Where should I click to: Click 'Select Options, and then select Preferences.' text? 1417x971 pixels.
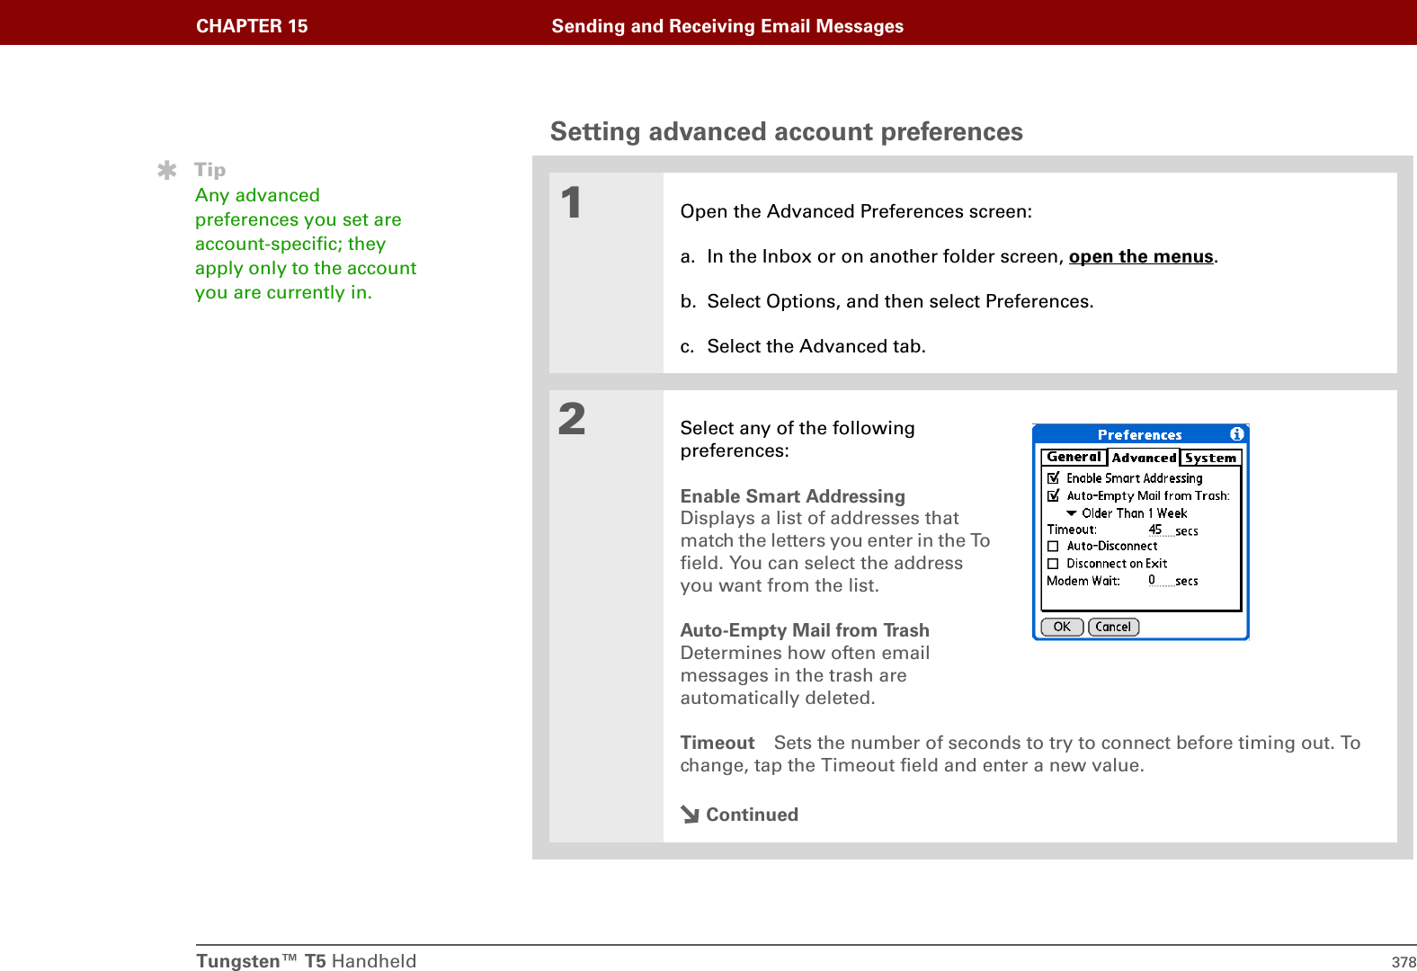(x=901, y=301)
